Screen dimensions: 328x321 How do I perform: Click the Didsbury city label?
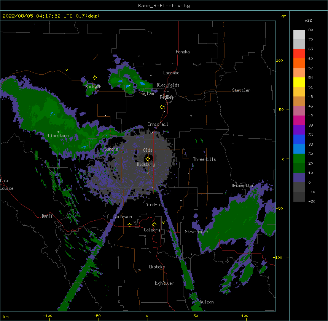click(x=146, y=164)
